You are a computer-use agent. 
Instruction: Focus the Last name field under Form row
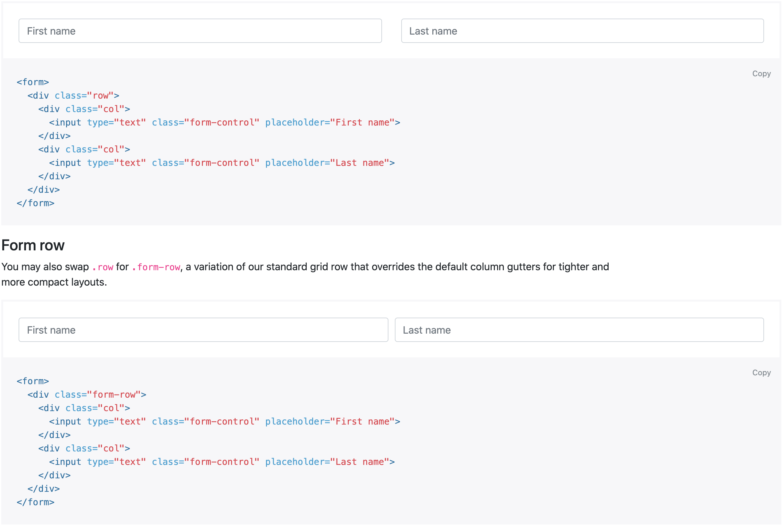coord(578,330)
